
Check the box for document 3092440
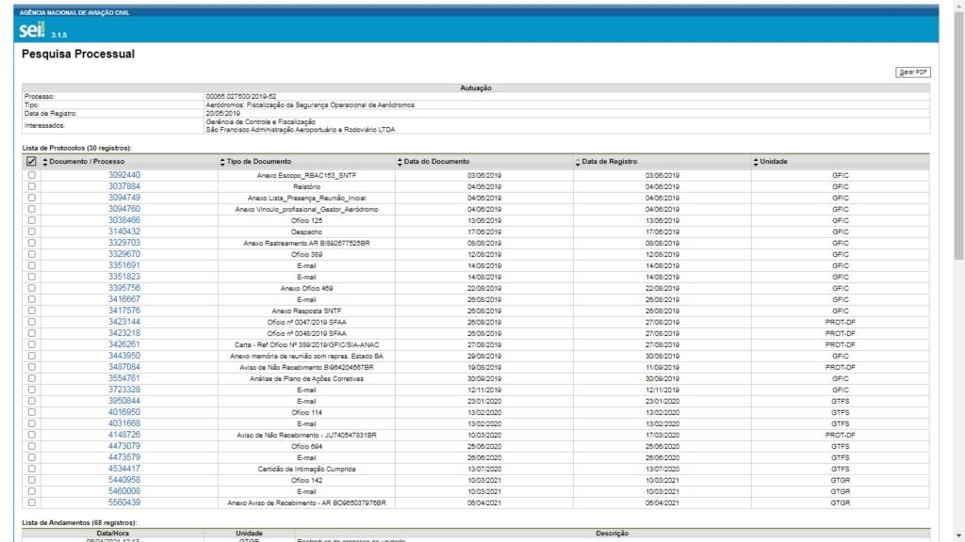31,175
